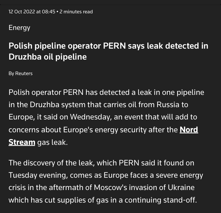221x213 pixels.
Task: Click the 08:45 time in the date line
Action: tap(49, 11)
